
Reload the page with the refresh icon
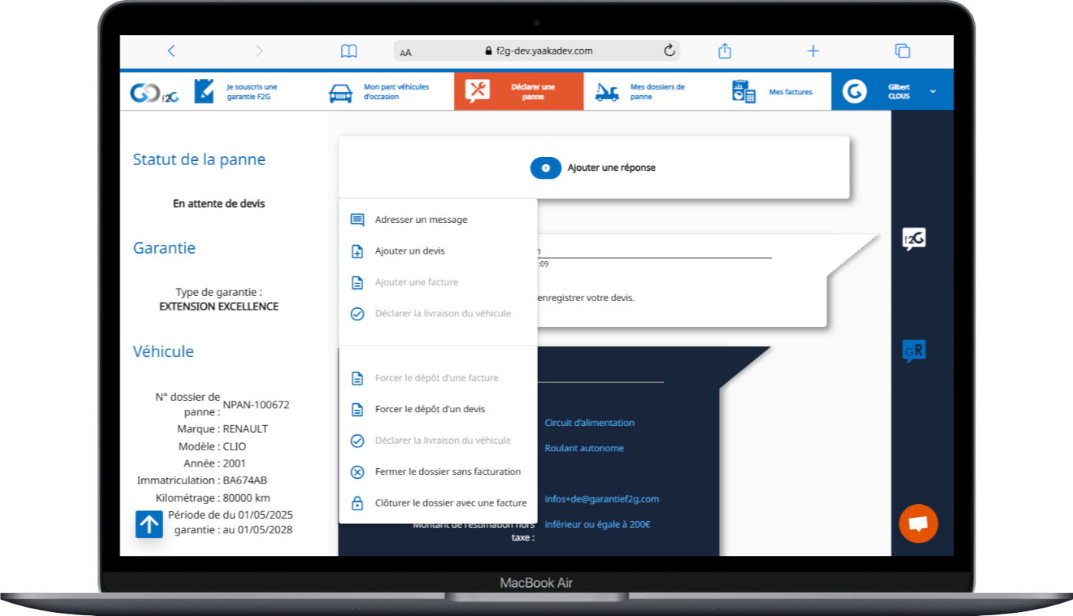pos(669,51)
